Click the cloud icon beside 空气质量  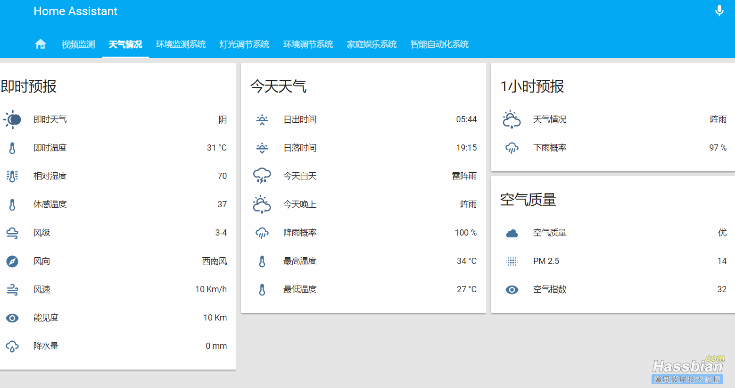(512, 233)
